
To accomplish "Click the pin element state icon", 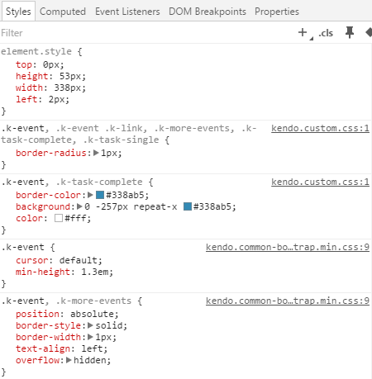I will coord(350,32).
